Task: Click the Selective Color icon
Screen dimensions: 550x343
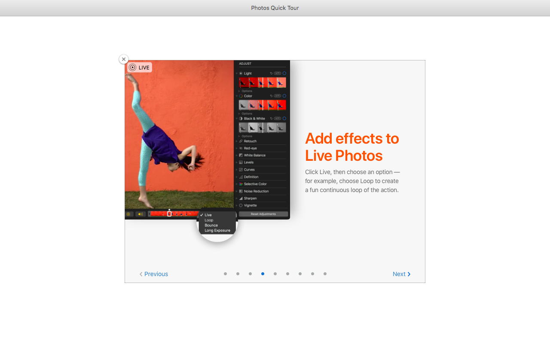Action: (x=241, y=184)
